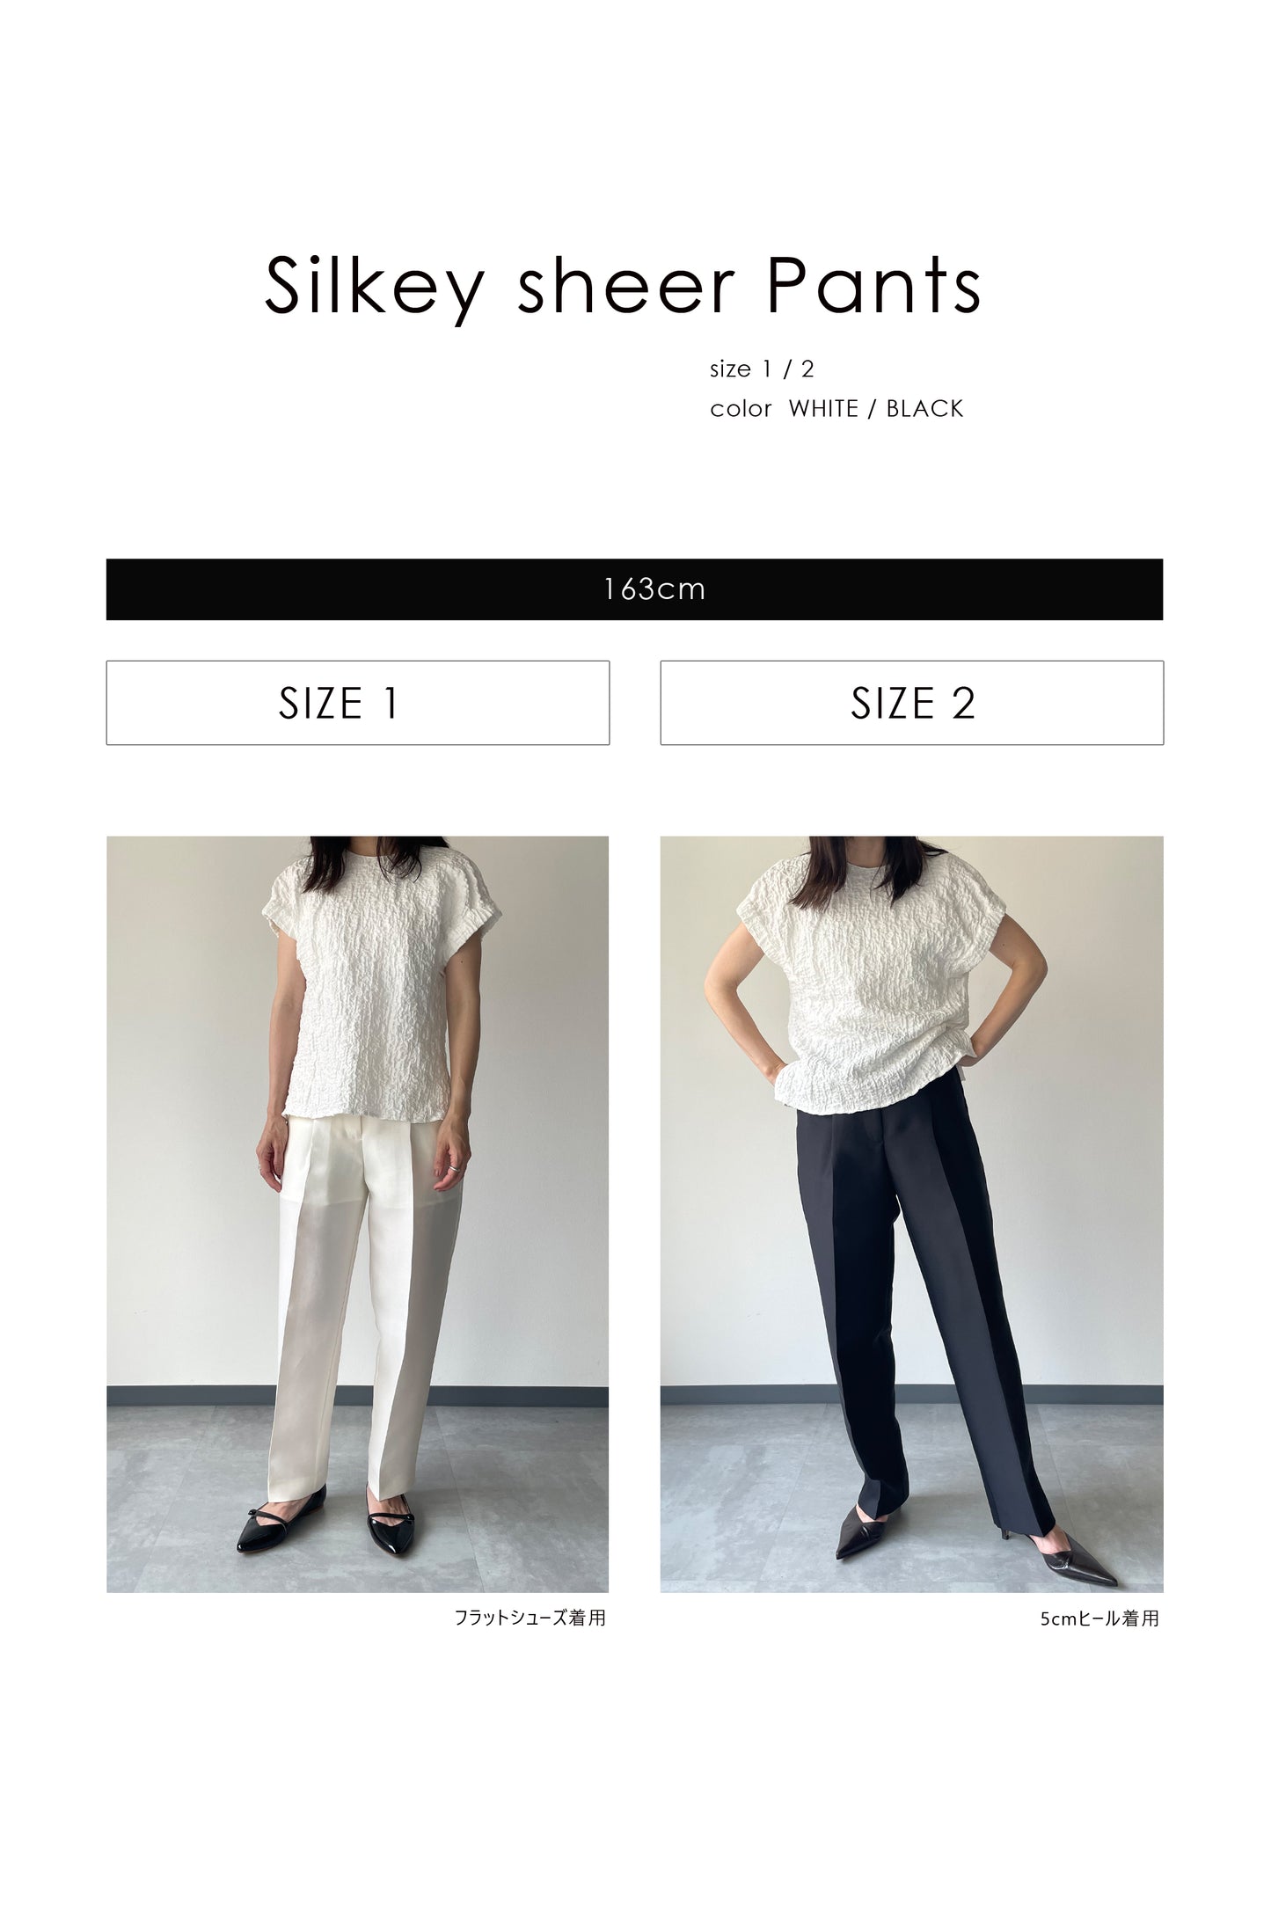Click the word 'Pants' in the heading
This screenshot has height=1907, width=1271.
tap(874, 285)
